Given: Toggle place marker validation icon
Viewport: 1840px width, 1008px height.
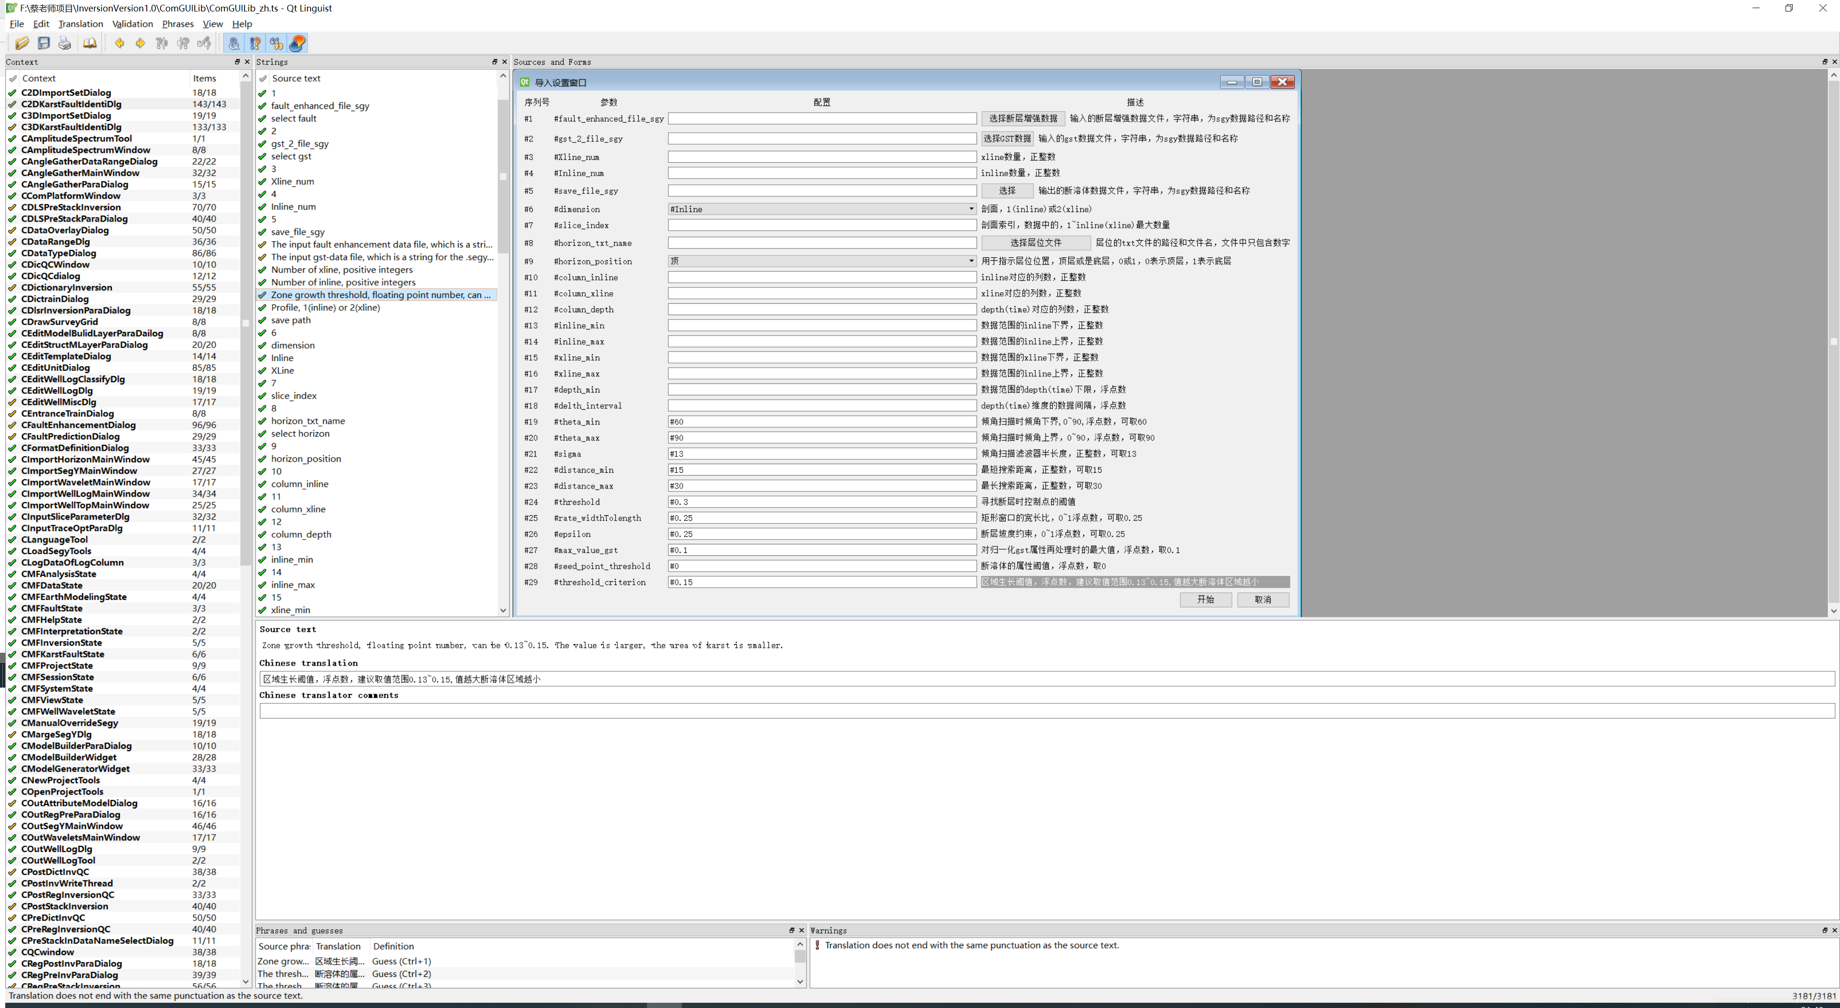Looking at the screenshot, I should click(x=298, y=43).
